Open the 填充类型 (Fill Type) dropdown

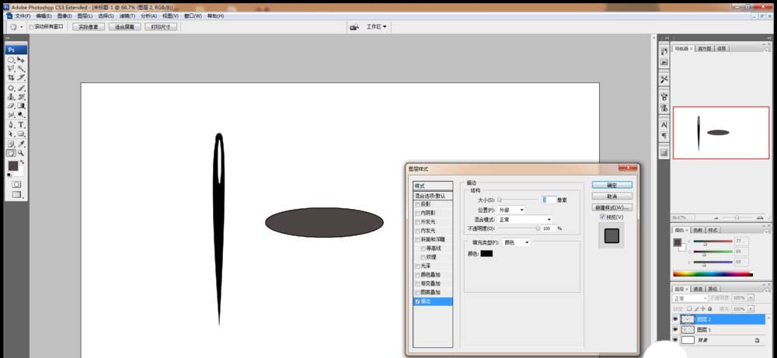point(517,242)
